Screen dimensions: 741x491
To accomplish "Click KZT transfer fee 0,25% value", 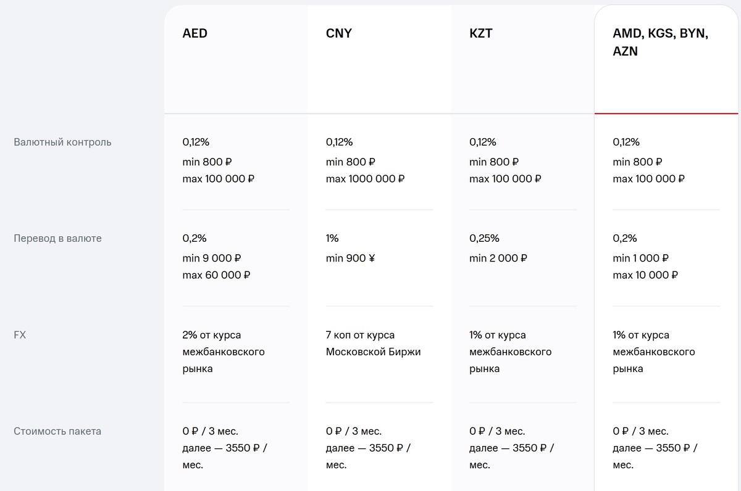I will (484, 238).
